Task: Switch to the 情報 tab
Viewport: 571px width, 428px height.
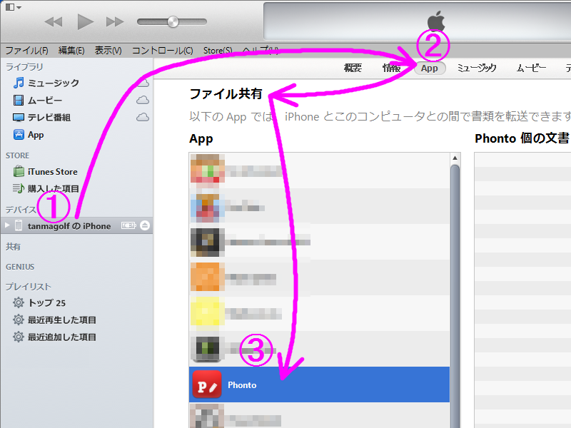Action: pyautogui.click(x=391, y=68)
